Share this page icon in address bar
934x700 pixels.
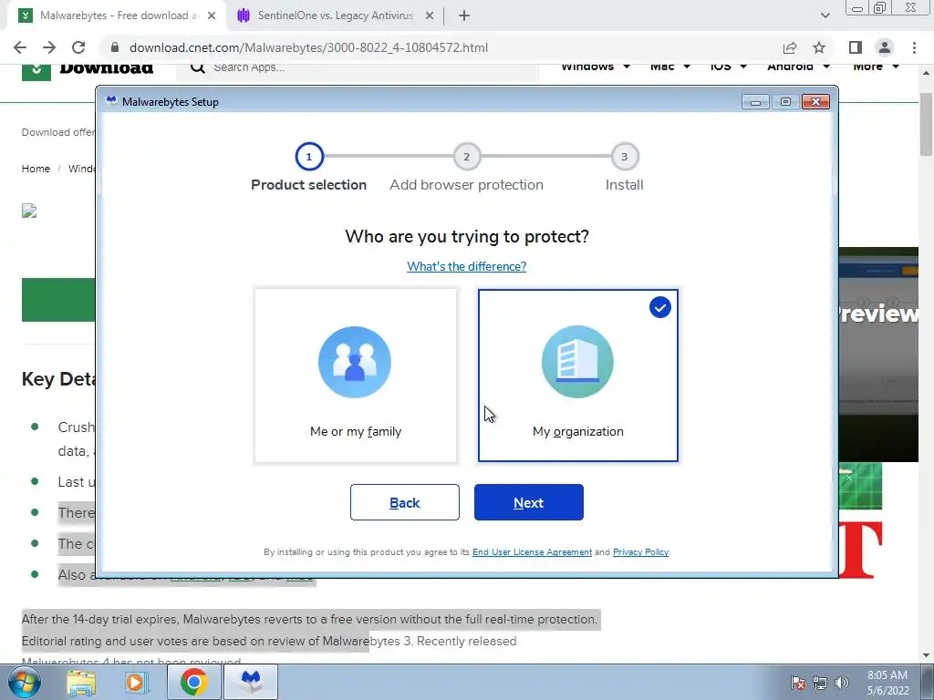790,47
